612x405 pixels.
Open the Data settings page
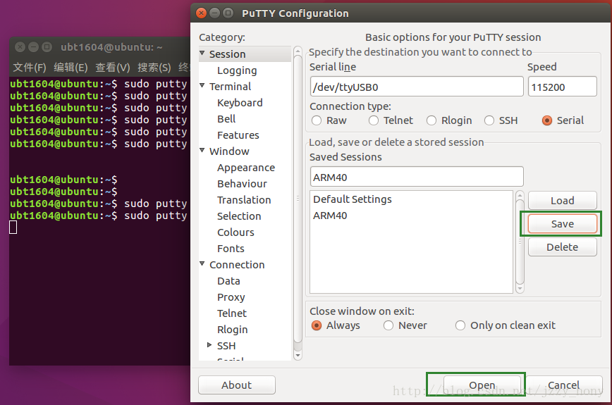[228, 281]
